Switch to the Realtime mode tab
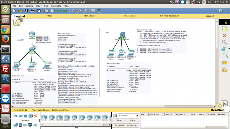 pos(218,110)
